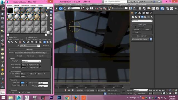178x100 pixels.
Task: Open the Material menu in Material Editor
Action: [16, 5]
